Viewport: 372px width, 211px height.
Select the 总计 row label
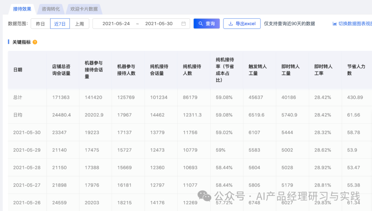[x=18, y=97]
